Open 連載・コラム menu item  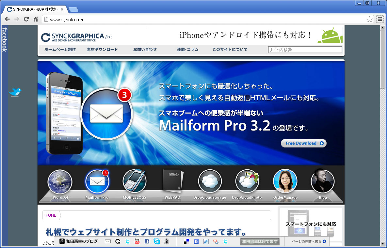tap(187, 49)
